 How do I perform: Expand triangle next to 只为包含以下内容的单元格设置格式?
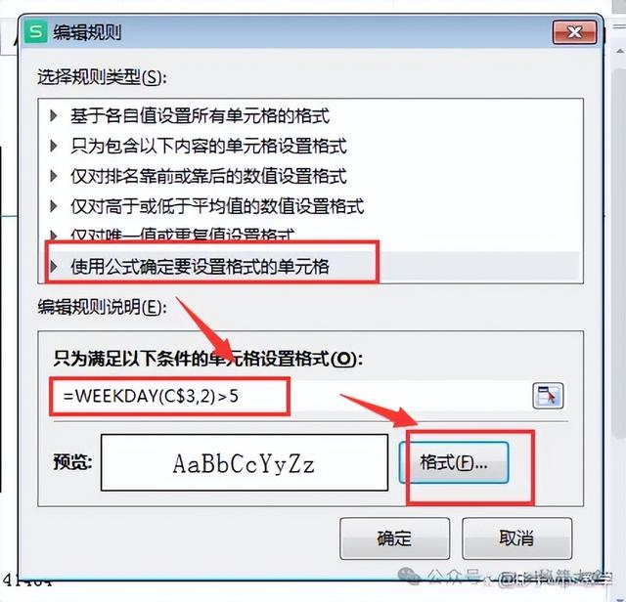pyautogui.click(x=54, y=146)
